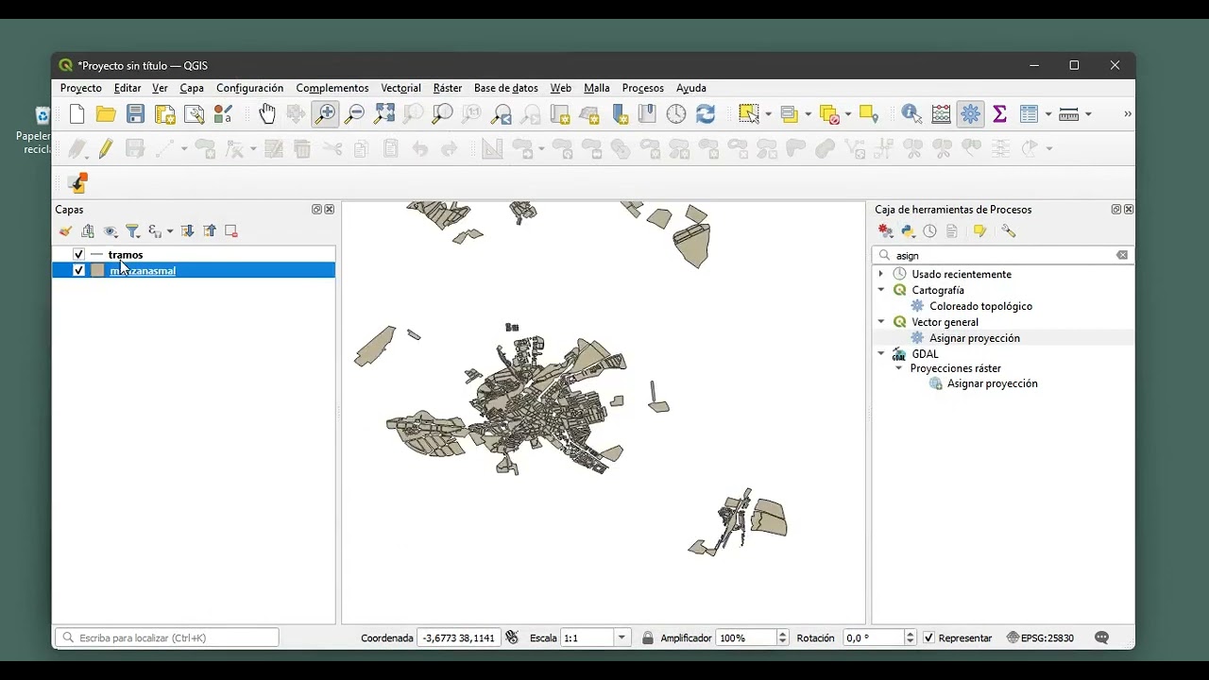The height and width of the screenshot is (680, 1209).
Task: Open the Vectorial menu
Action: [x=400, y=88]
